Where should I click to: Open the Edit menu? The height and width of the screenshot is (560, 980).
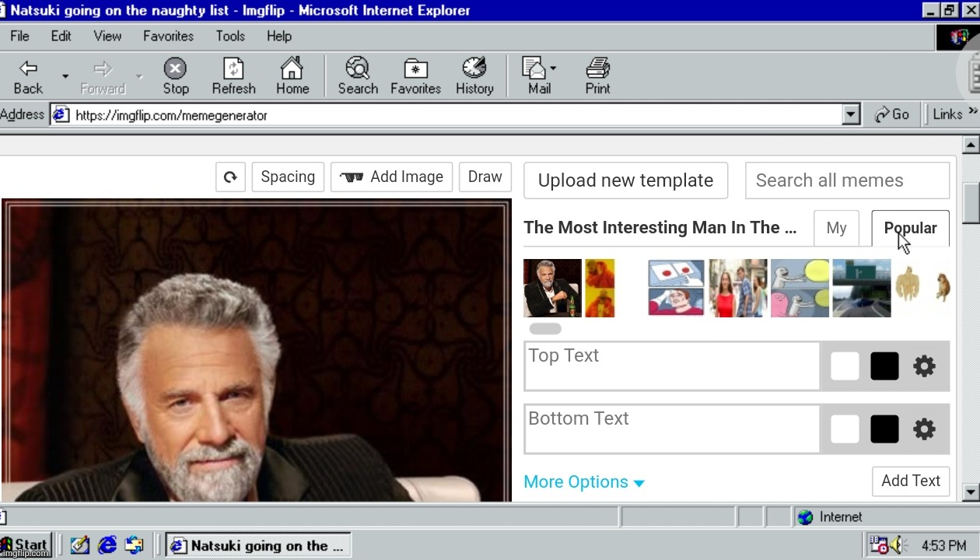coord(61,36)
